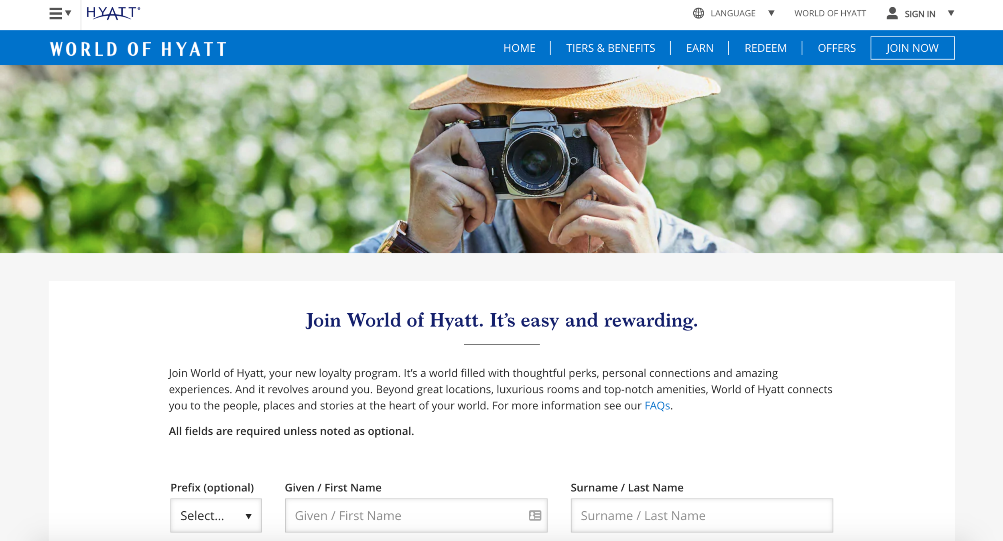Click the Join Now button
The height and width of the screenshot is (541, 1003).
click(912, 48)
